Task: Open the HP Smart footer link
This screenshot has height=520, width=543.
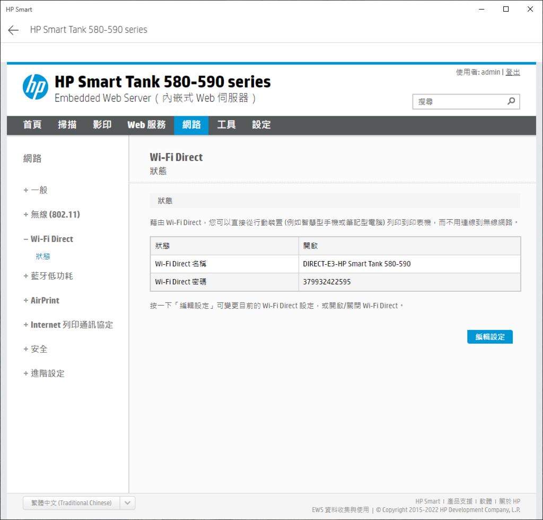Action: (x=427, y=501)
